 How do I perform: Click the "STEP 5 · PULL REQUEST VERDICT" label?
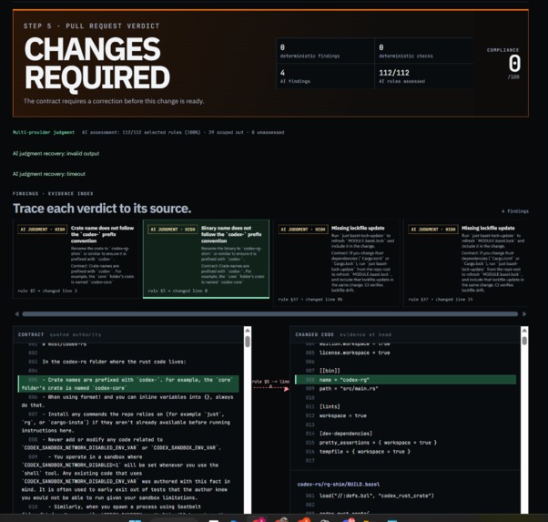pos(92,26)
